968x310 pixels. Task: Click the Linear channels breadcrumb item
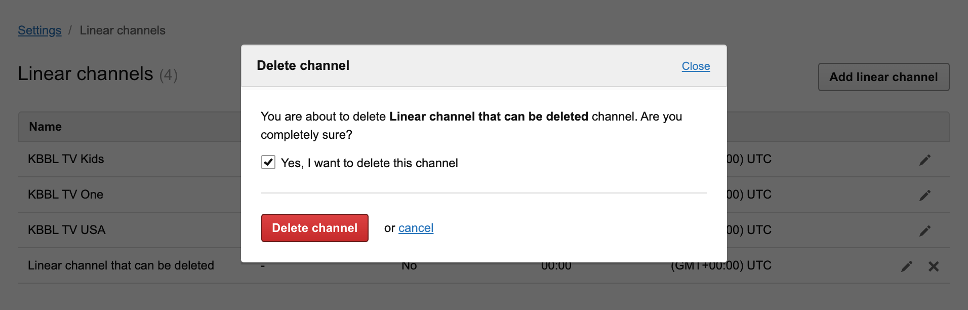[123, 30]
